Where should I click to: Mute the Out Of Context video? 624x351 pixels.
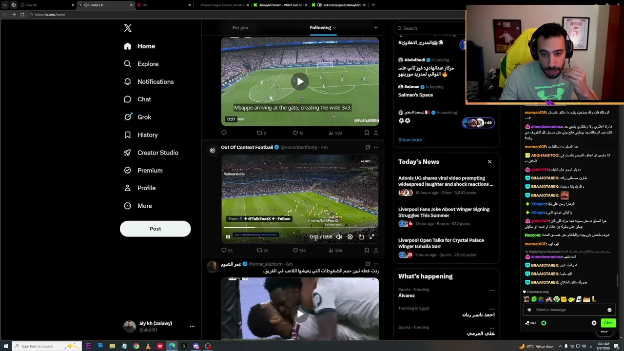click(339, 237)
